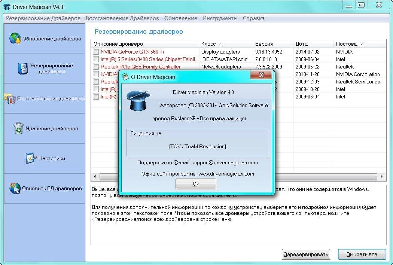Screen dimensions: 393x265
Task: Select Удаление драйверов label in the sidebar
Action: coord(52,128)
